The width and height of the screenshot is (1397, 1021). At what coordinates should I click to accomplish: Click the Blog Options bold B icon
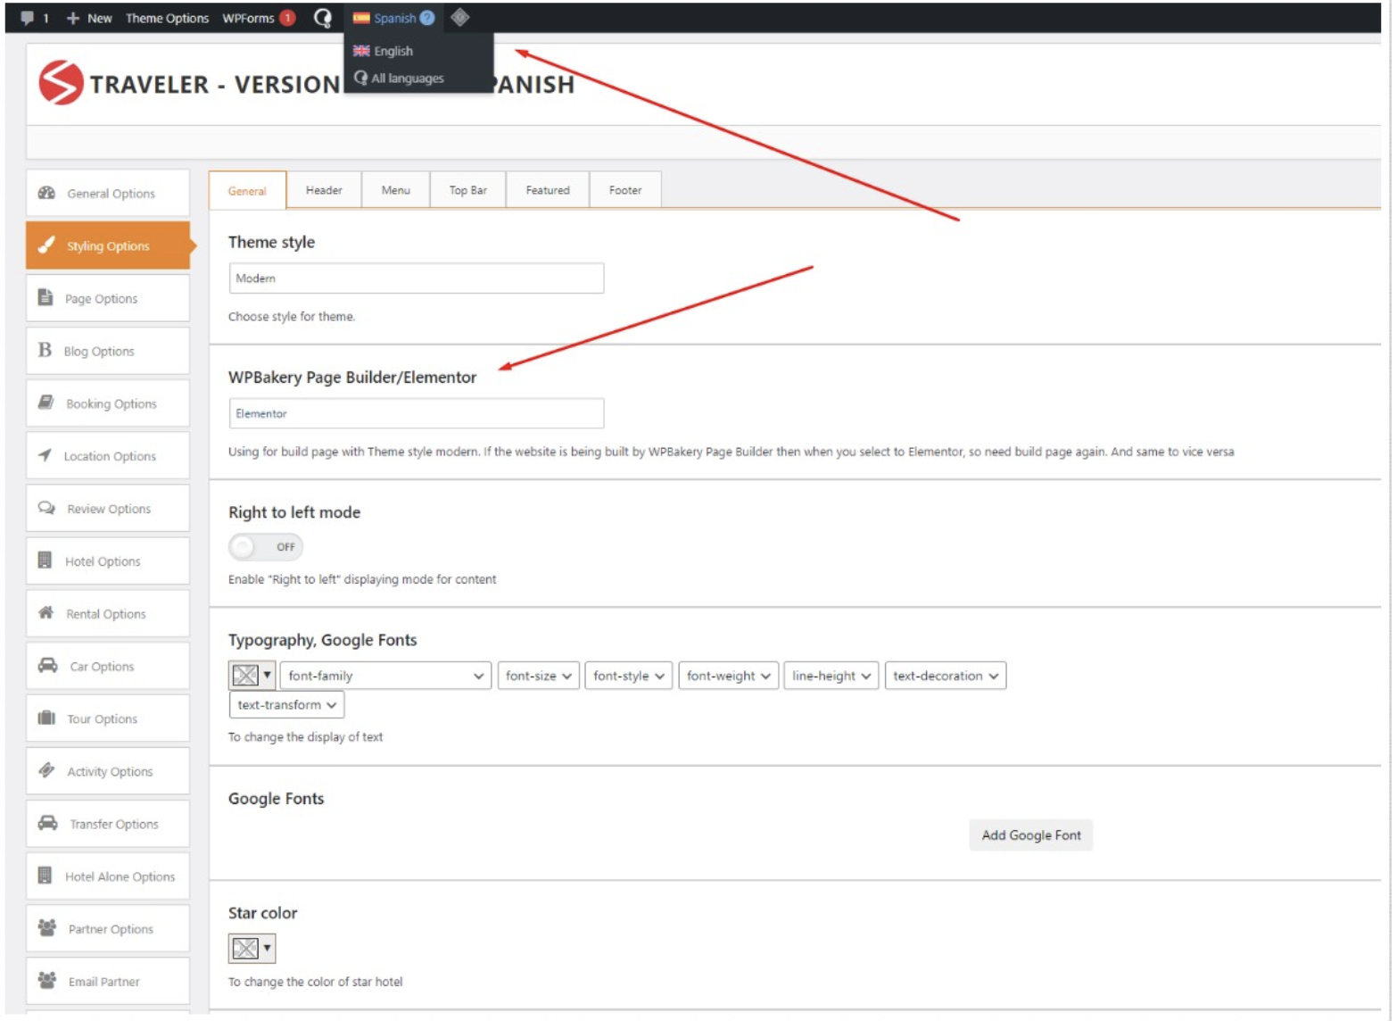click(x=45, y=350)
